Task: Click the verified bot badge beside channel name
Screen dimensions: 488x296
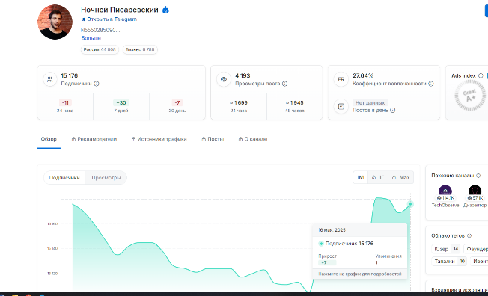Action: [x=165, y=10]
